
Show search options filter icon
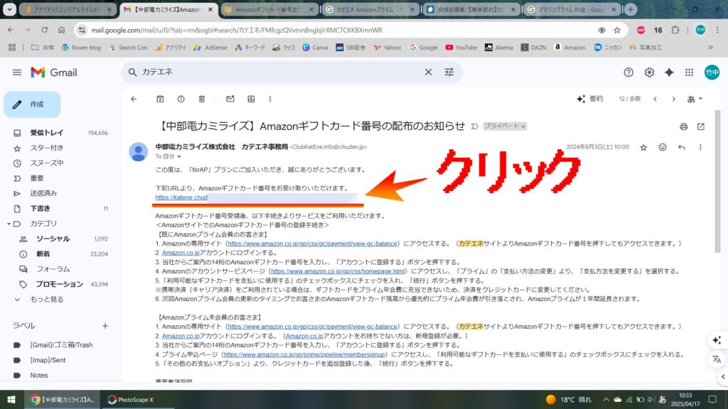pos(449,72)
